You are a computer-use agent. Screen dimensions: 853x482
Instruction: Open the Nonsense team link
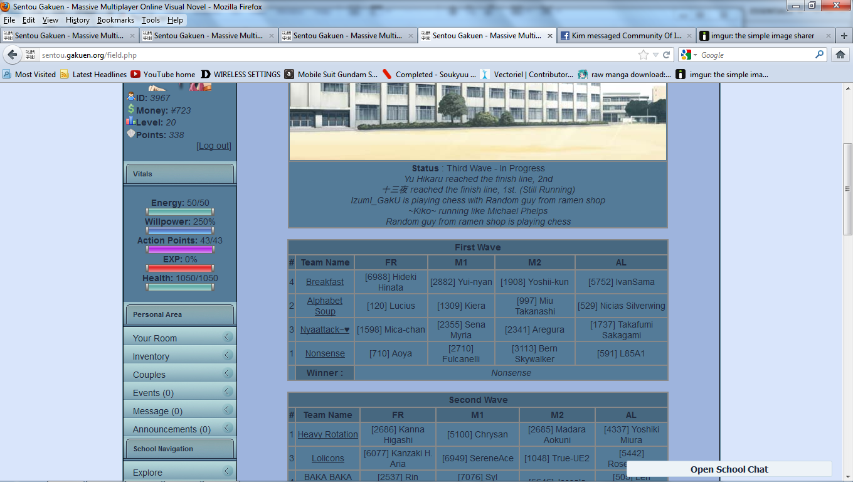click(x=325, y=353)
